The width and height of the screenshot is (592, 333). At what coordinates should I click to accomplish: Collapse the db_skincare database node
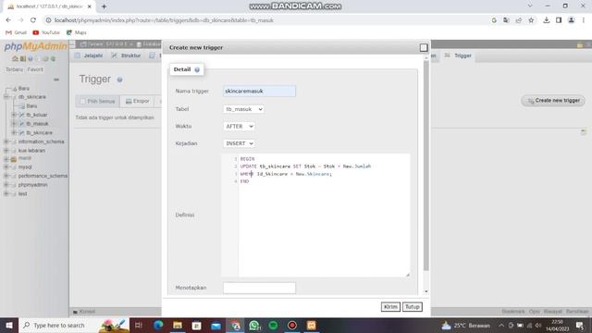(x=6, y=97)
